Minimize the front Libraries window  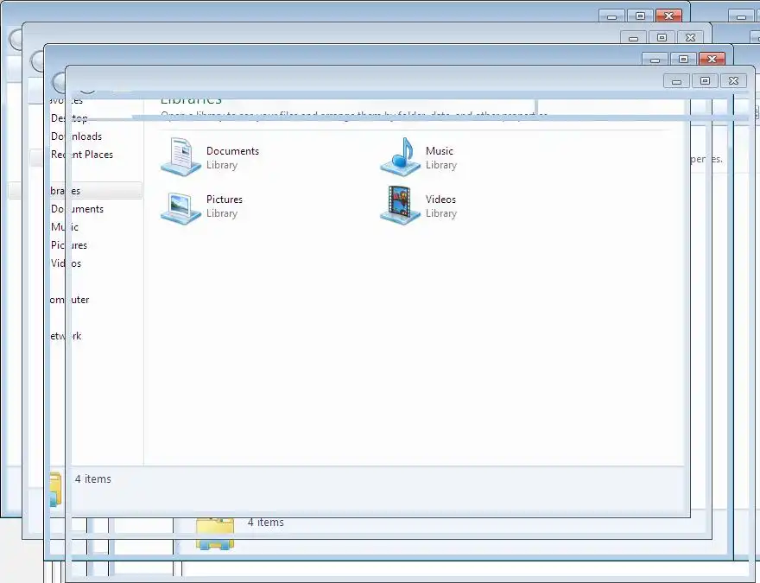point(676,81)
